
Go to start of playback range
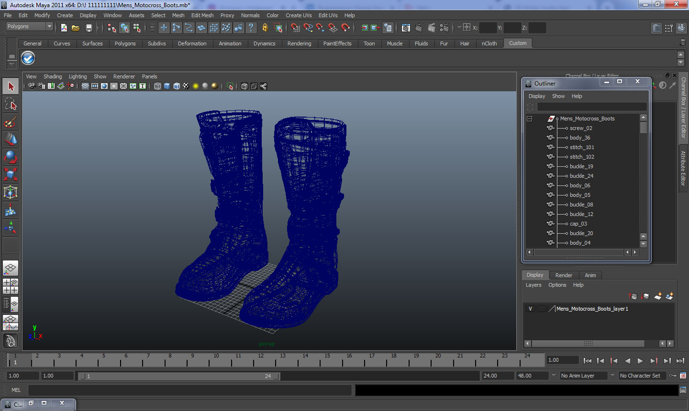click(x=588, y=361)
